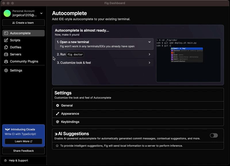Click the Dotfiles icon in sidebar
The width and height of the screenshot is (230, 166).
point(6,47)
